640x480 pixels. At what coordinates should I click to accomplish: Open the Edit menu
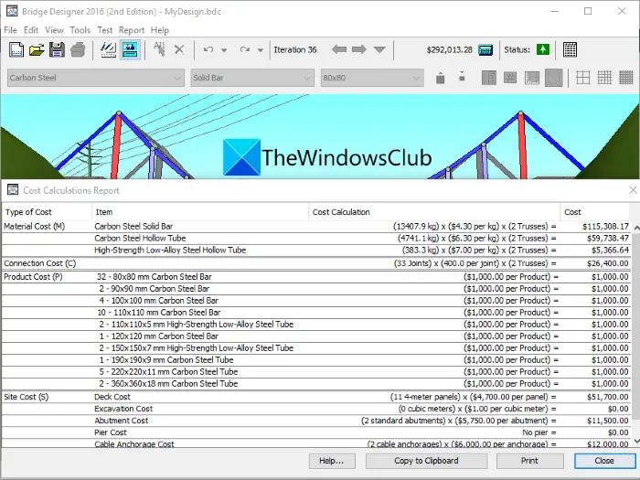click(30, 30)
